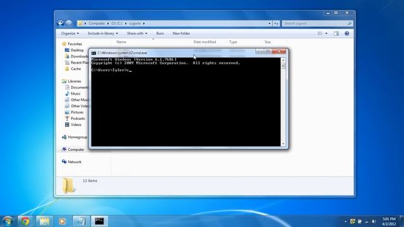Click the Burn toolbar button
The width and height of the screenshot is (404, 227).
160,33
